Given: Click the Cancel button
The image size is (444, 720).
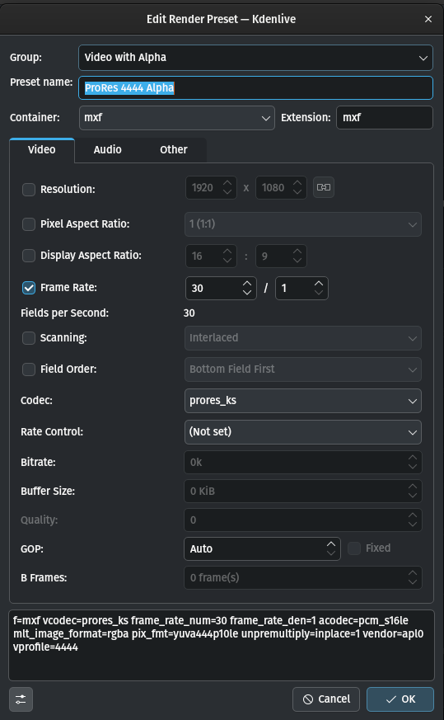Looking at the screenshot, I should (x=326, y=699).
